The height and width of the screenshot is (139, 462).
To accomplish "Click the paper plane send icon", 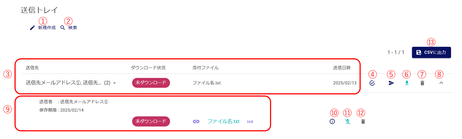I will (x=391, y=83).
